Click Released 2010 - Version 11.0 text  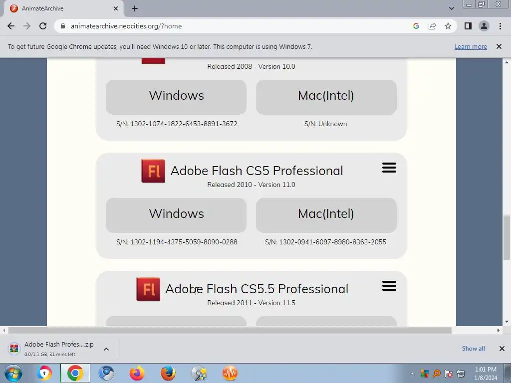(x=252, y=185)
